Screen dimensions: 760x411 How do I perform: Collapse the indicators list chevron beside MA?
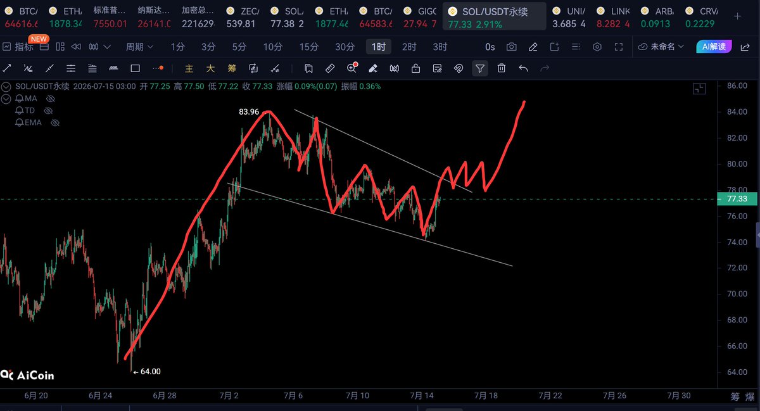click(6, 99)
